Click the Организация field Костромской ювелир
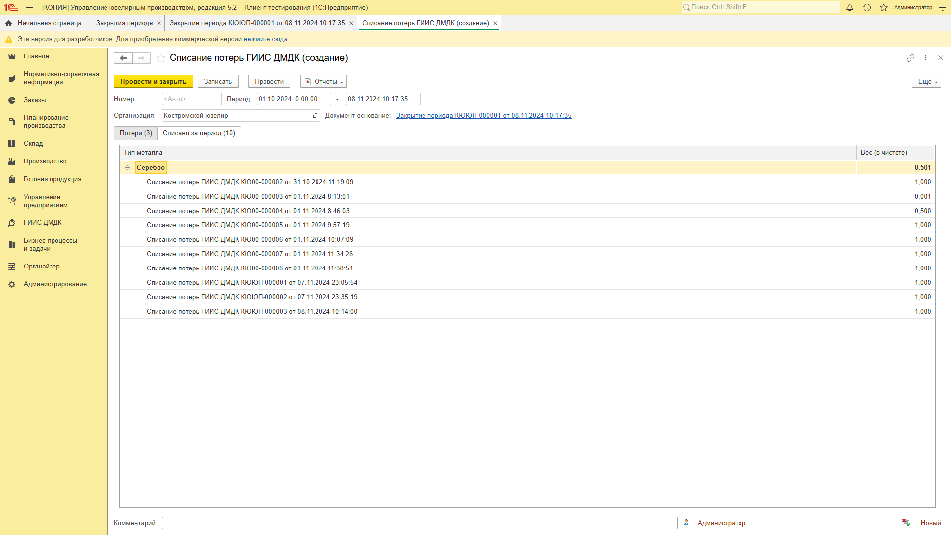The width and height of the screenshot is (951, 535). click(x=236, y=116)
